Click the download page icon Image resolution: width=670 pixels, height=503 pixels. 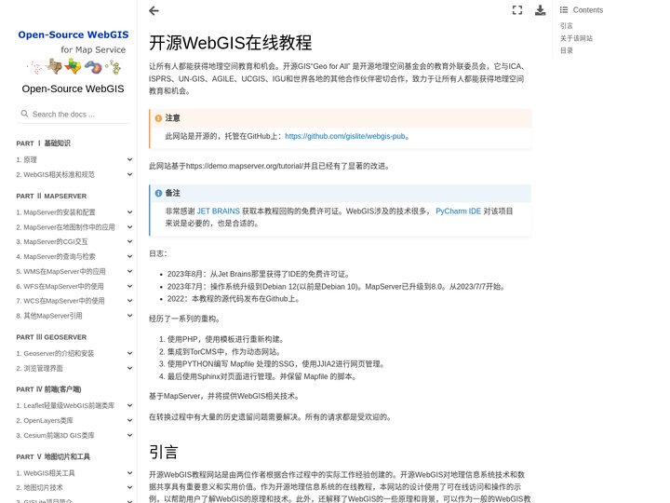[x=540, y=10]
